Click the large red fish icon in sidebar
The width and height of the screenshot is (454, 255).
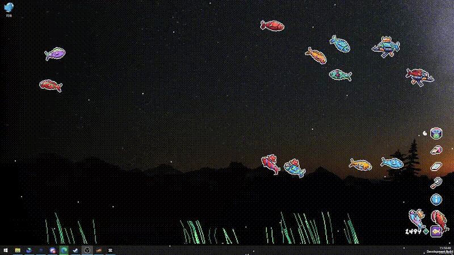pos(436,216)
